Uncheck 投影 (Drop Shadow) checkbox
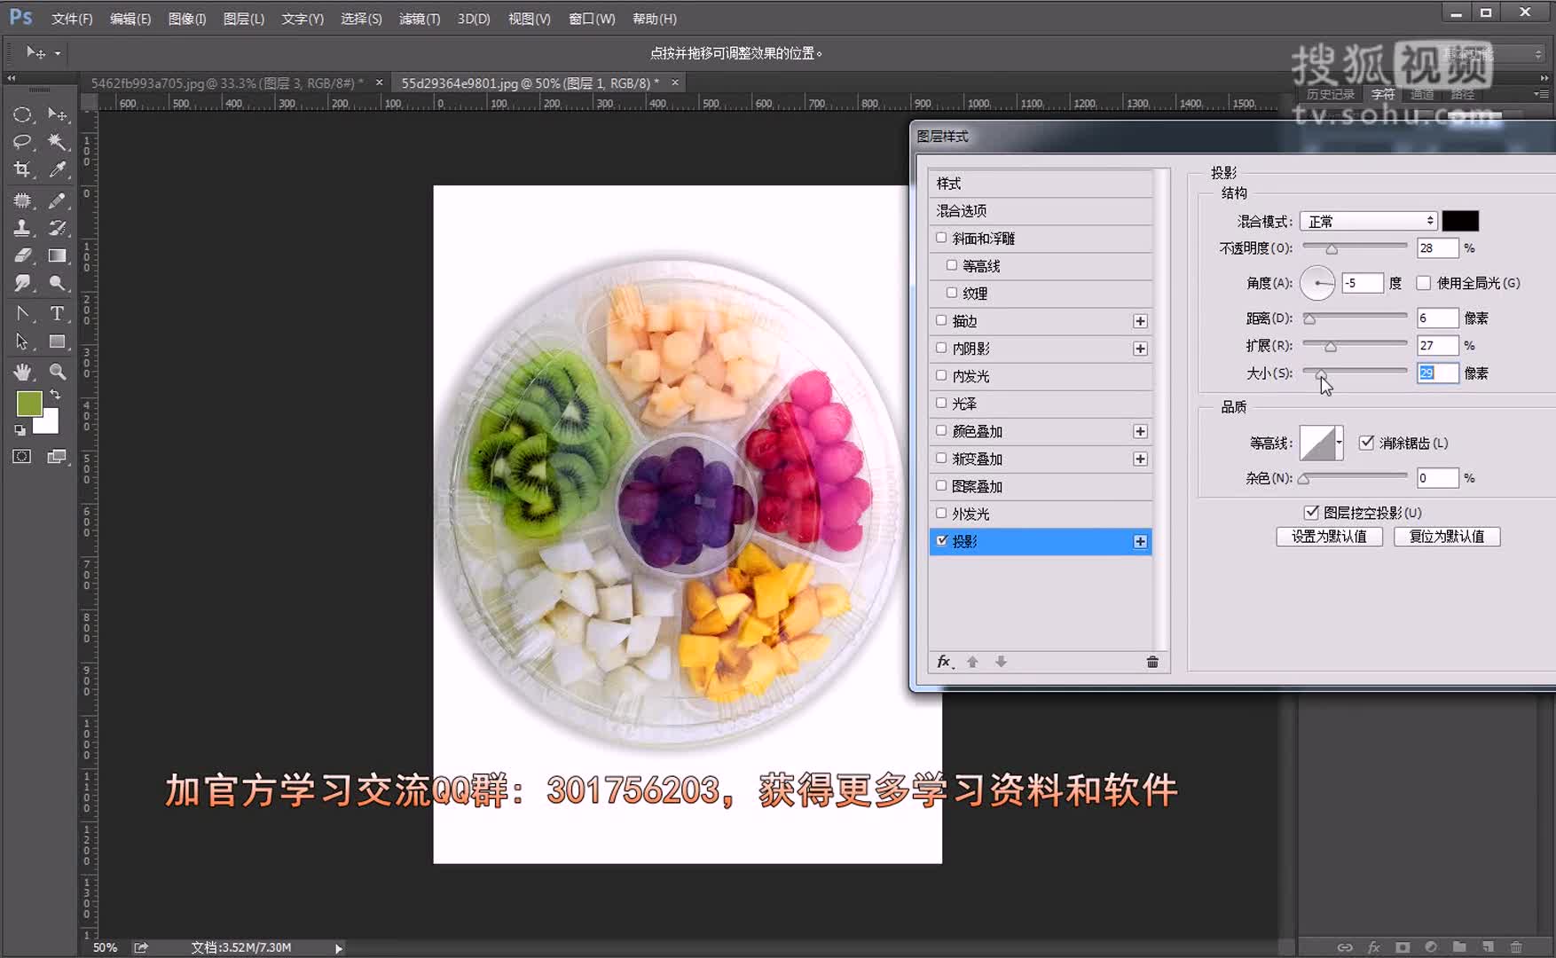1556x958 pixels. (x=941, y=540)
